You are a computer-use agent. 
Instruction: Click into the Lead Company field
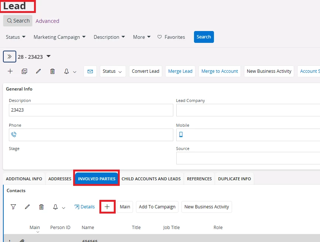248,110
